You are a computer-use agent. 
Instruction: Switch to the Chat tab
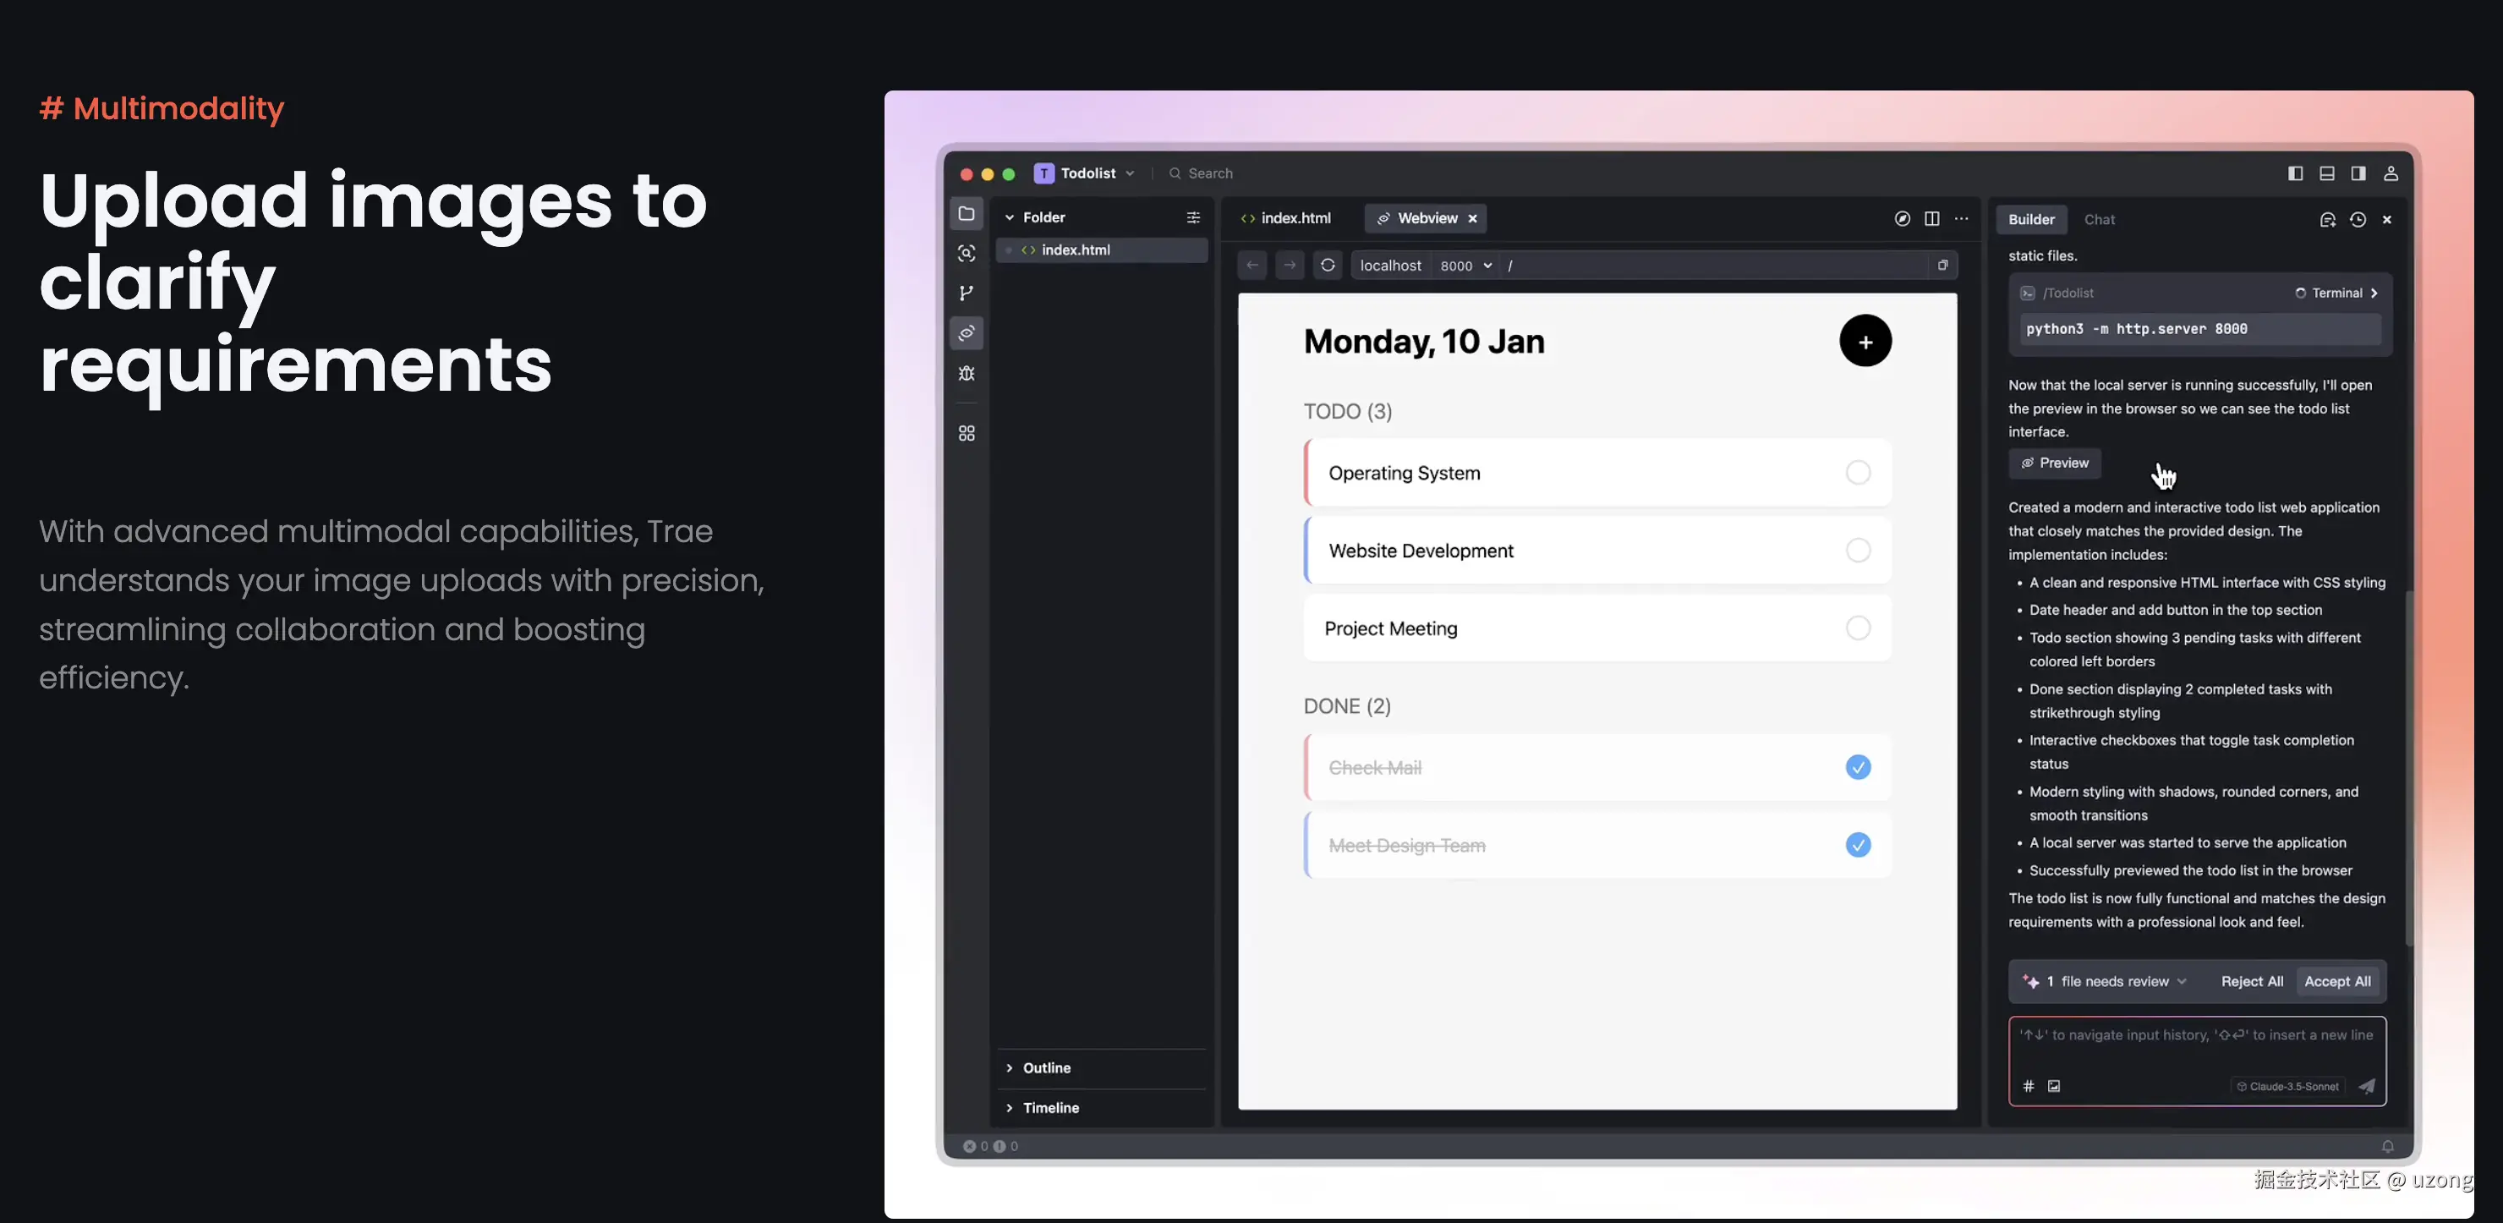2099,220
